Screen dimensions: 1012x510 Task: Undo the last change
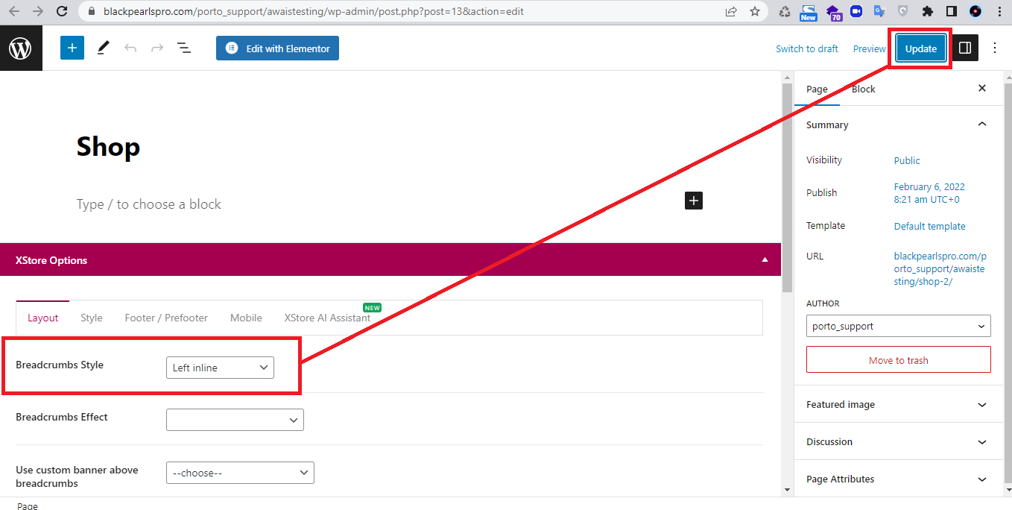(x=130, y=48)
